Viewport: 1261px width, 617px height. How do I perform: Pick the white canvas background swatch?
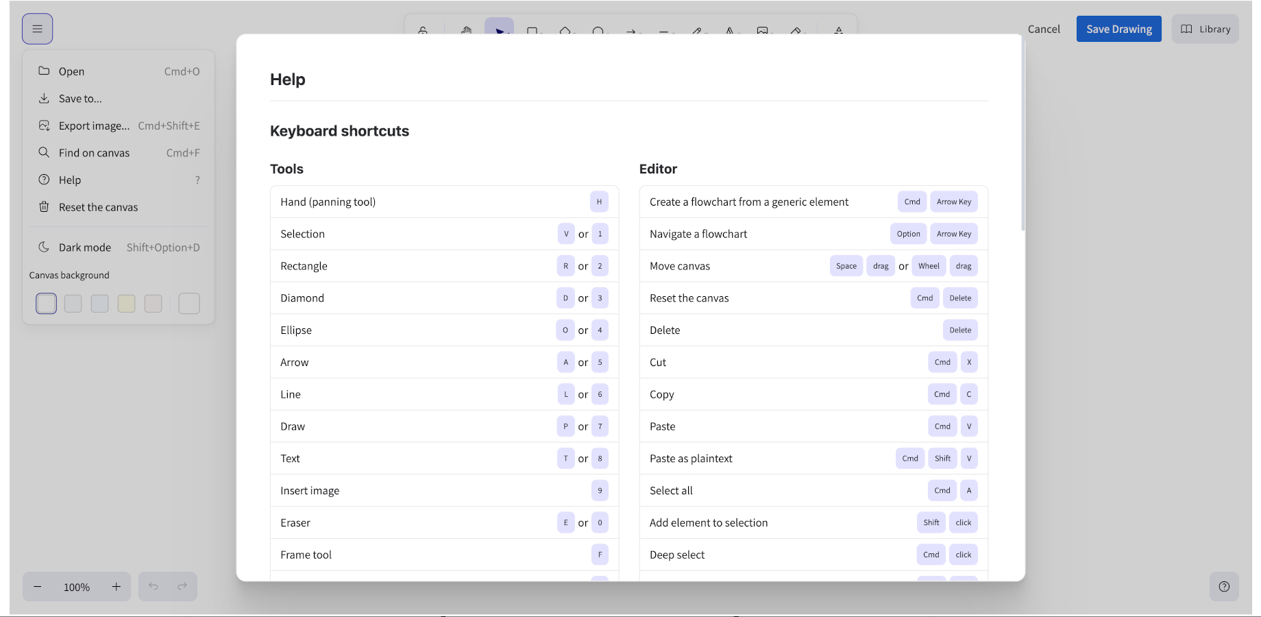tap(46, 303)
